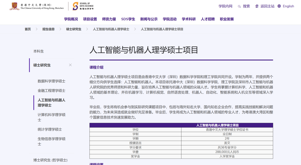
Task: Click the icon beside 返回主站
Action: [x=257, y=6]
